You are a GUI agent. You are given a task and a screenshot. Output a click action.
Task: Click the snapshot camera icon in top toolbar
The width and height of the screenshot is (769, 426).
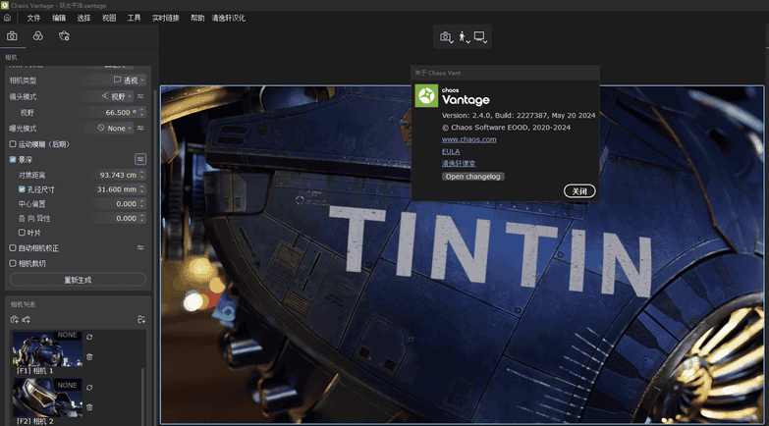pos(444,36)
